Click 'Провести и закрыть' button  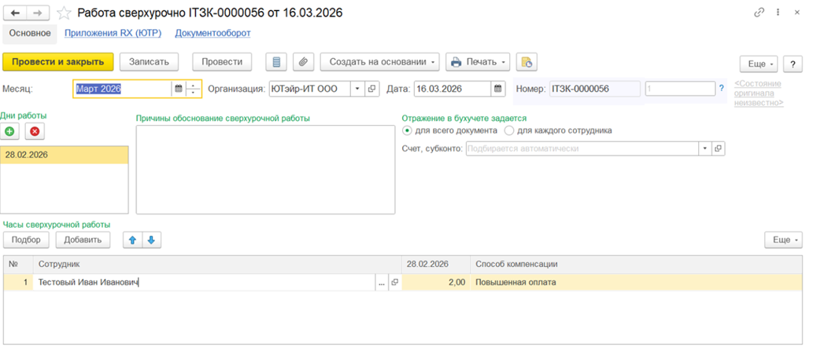click(58, 62)
